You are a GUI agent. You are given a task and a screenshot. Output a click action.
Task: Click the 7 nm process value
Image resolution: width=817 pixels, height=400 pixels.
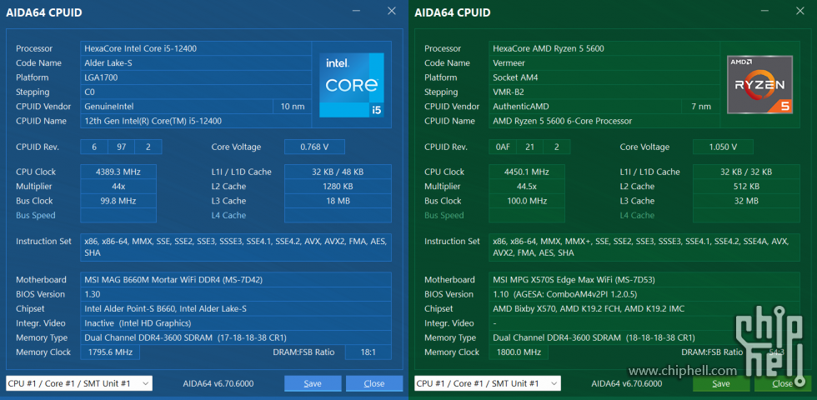[701, 107]
